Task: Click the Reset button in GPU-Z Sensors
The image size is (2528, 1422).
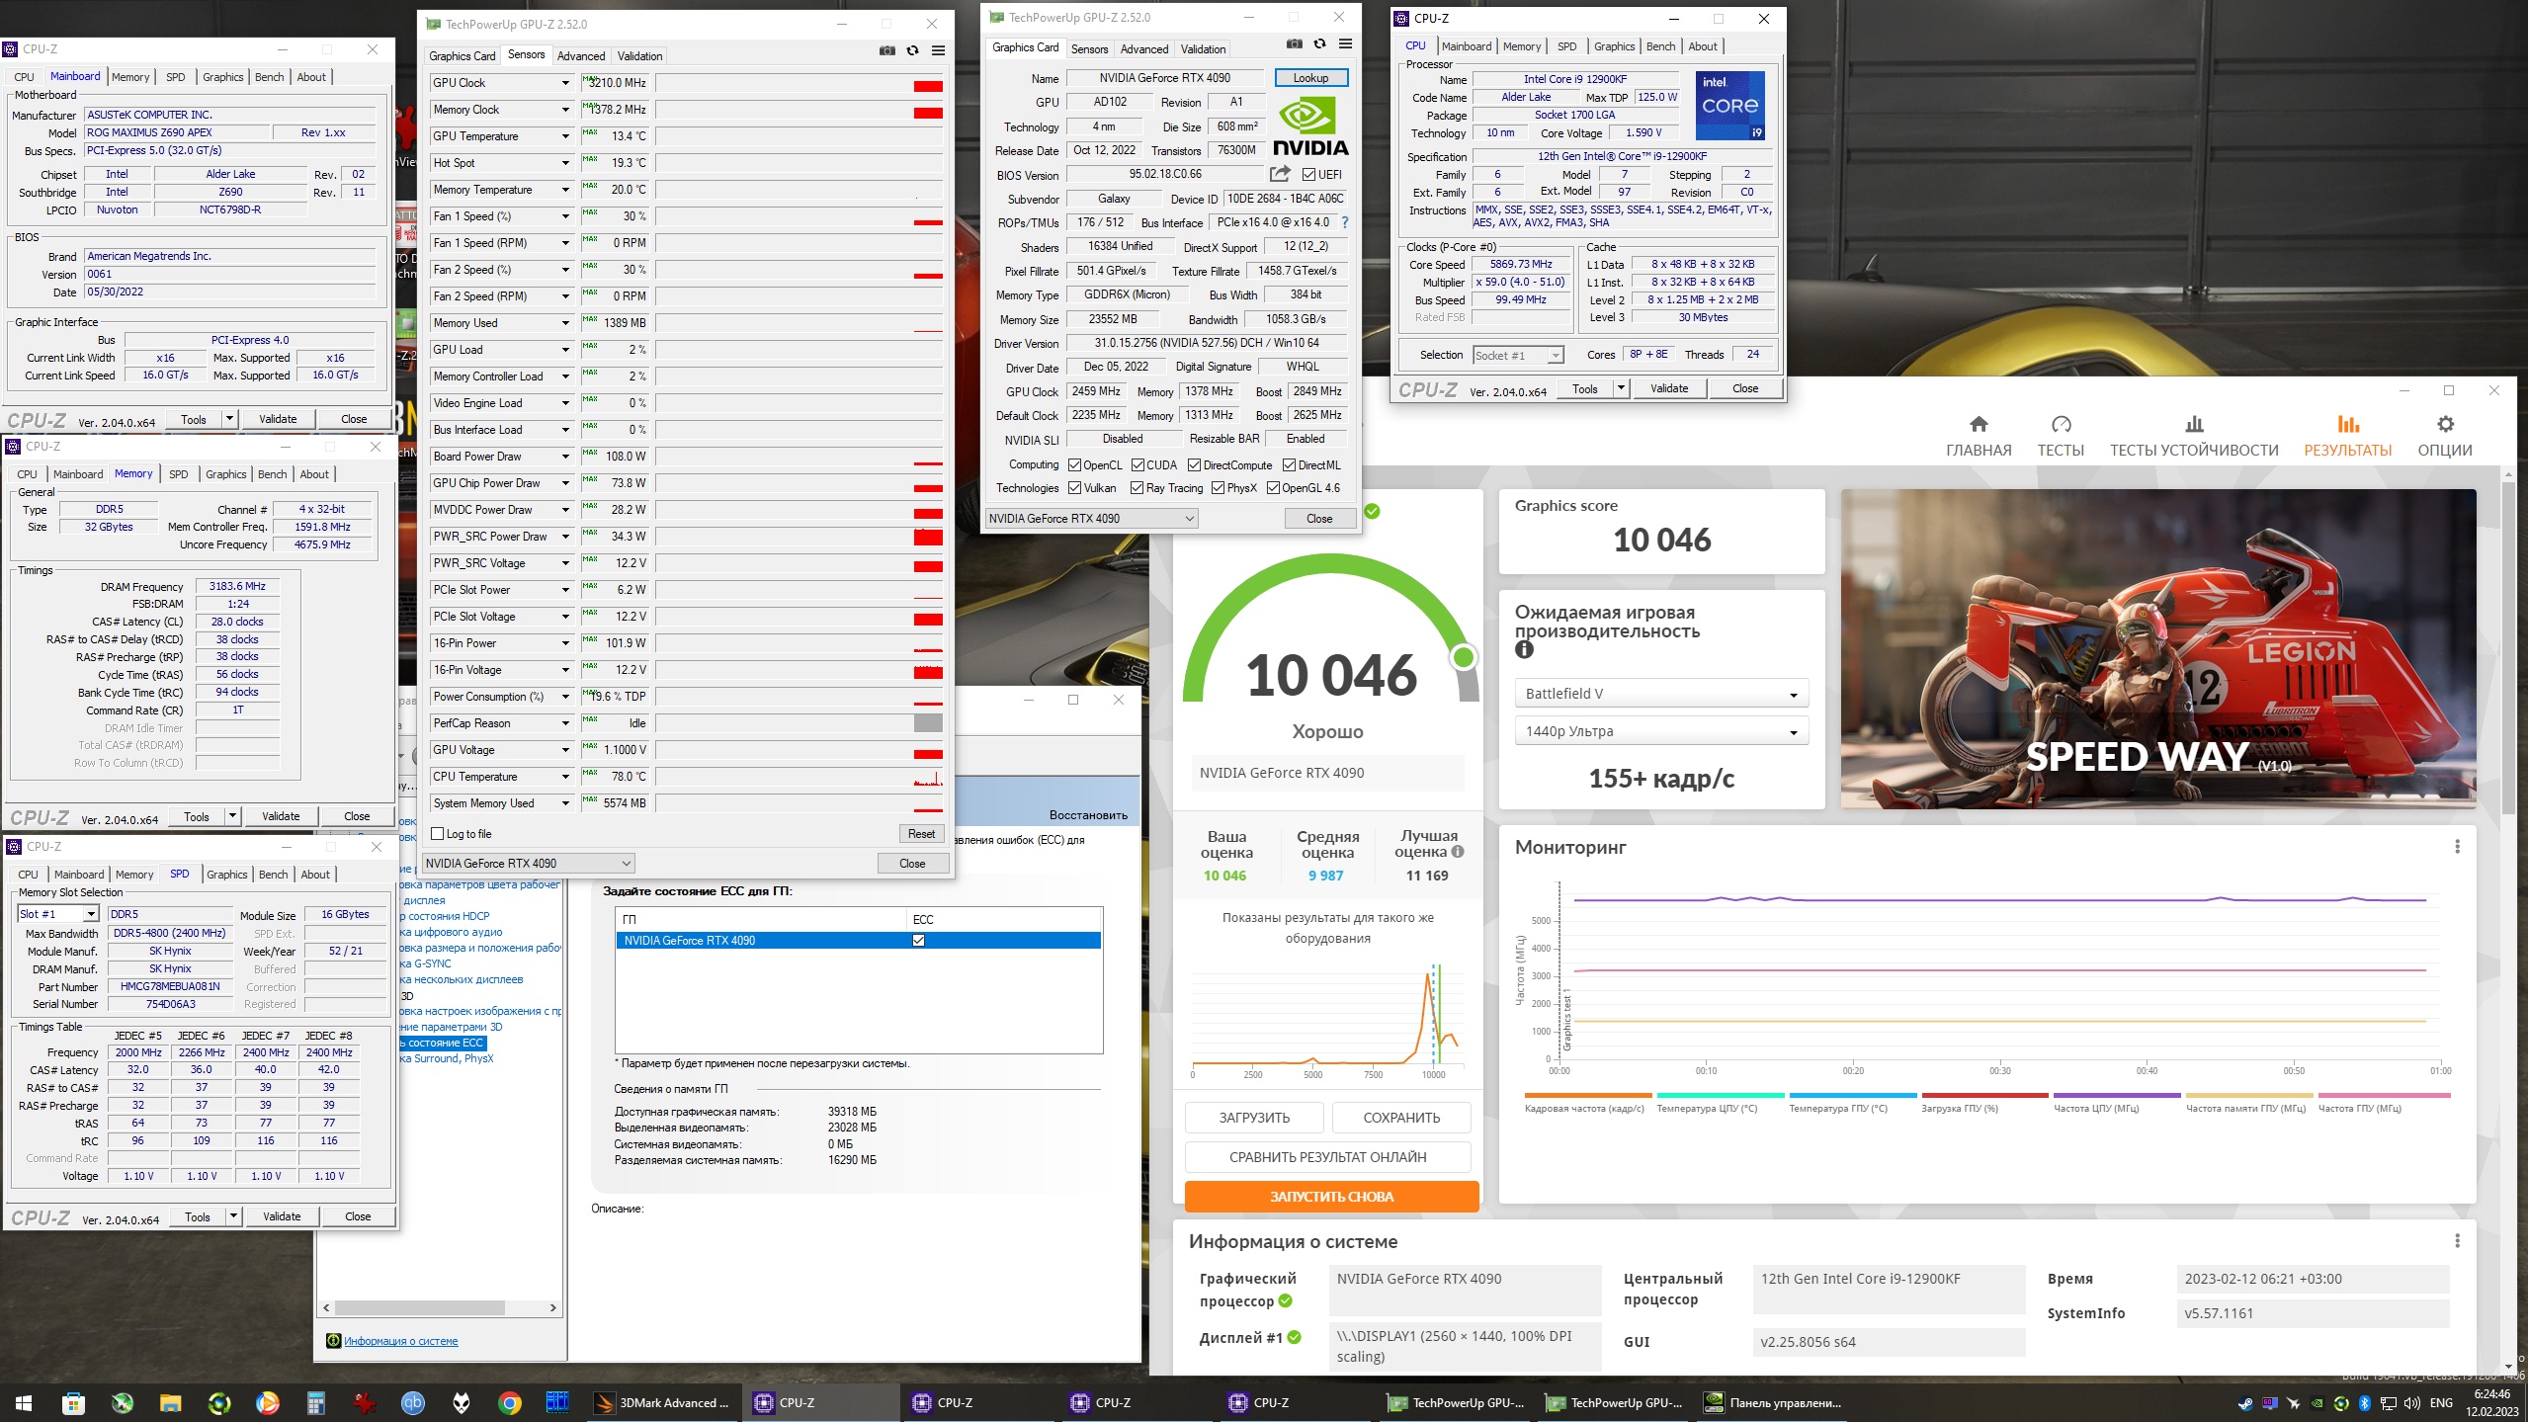Action: tap(921, 834)
